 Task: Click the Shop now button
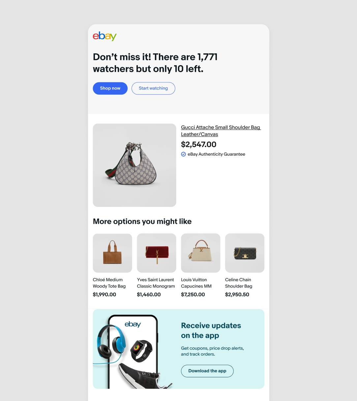tap(110, 88)
